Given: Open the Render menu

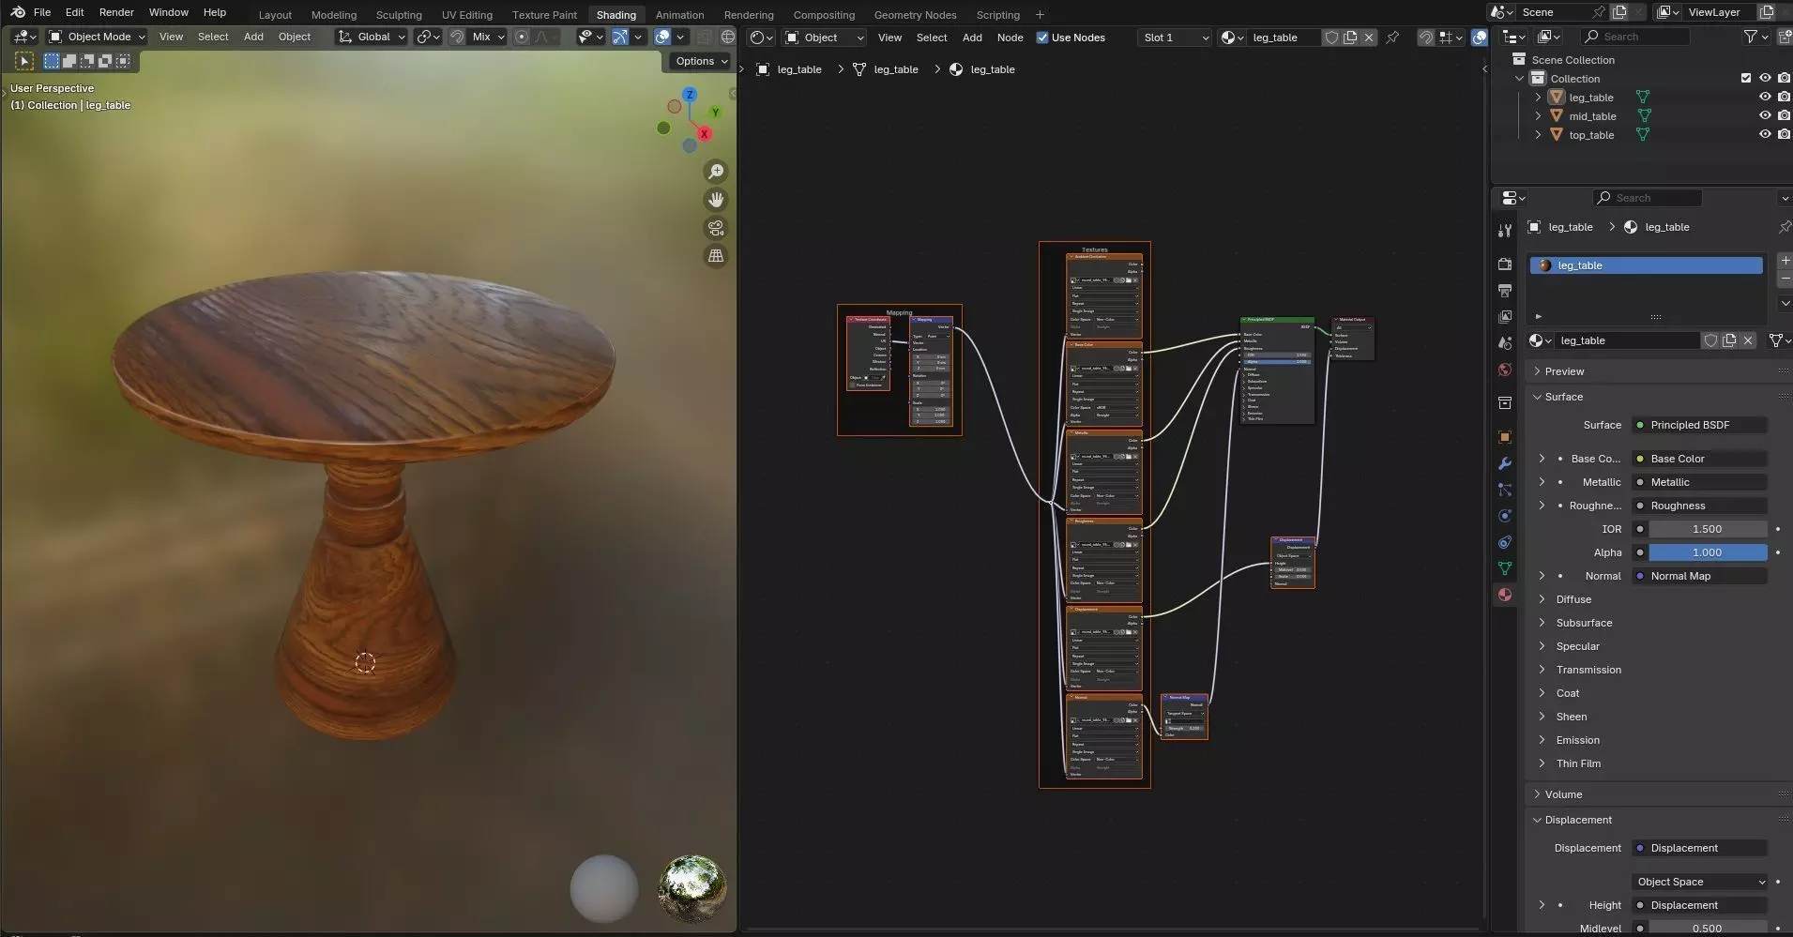Looking at the screenshot, I should [116, 12].
